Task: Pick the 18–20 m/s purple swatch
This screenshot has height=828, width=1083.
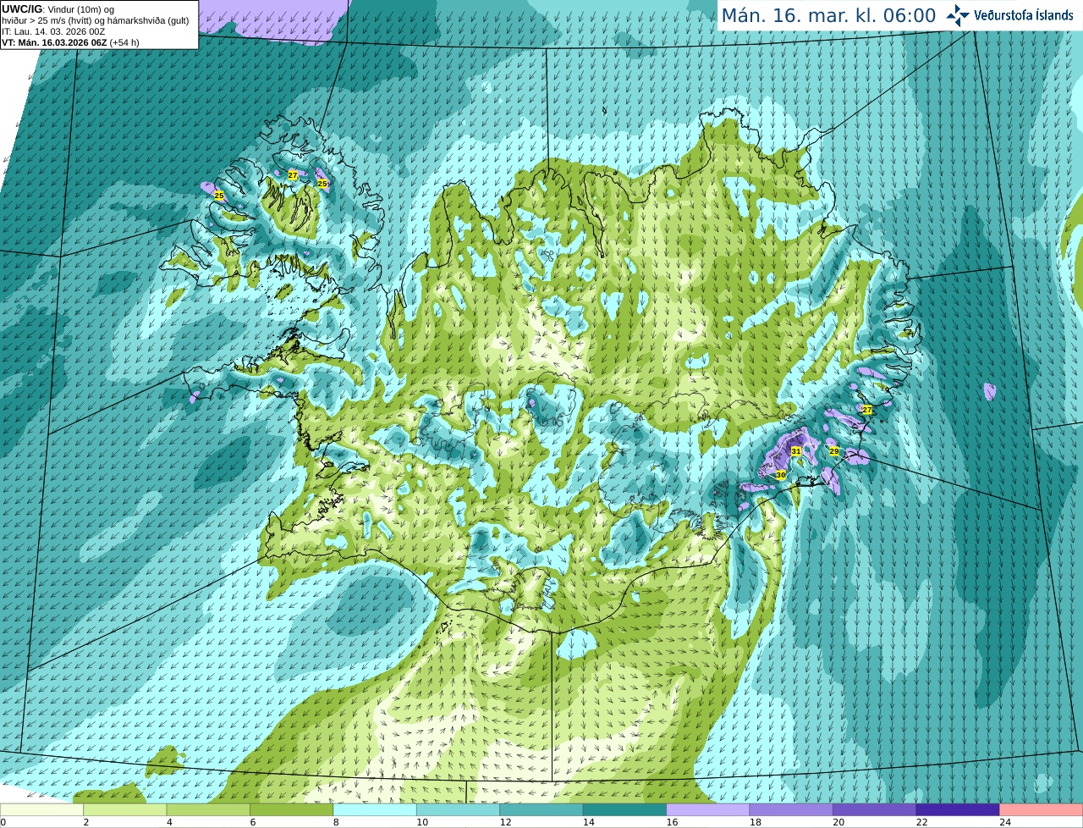Action: point(791,809)
